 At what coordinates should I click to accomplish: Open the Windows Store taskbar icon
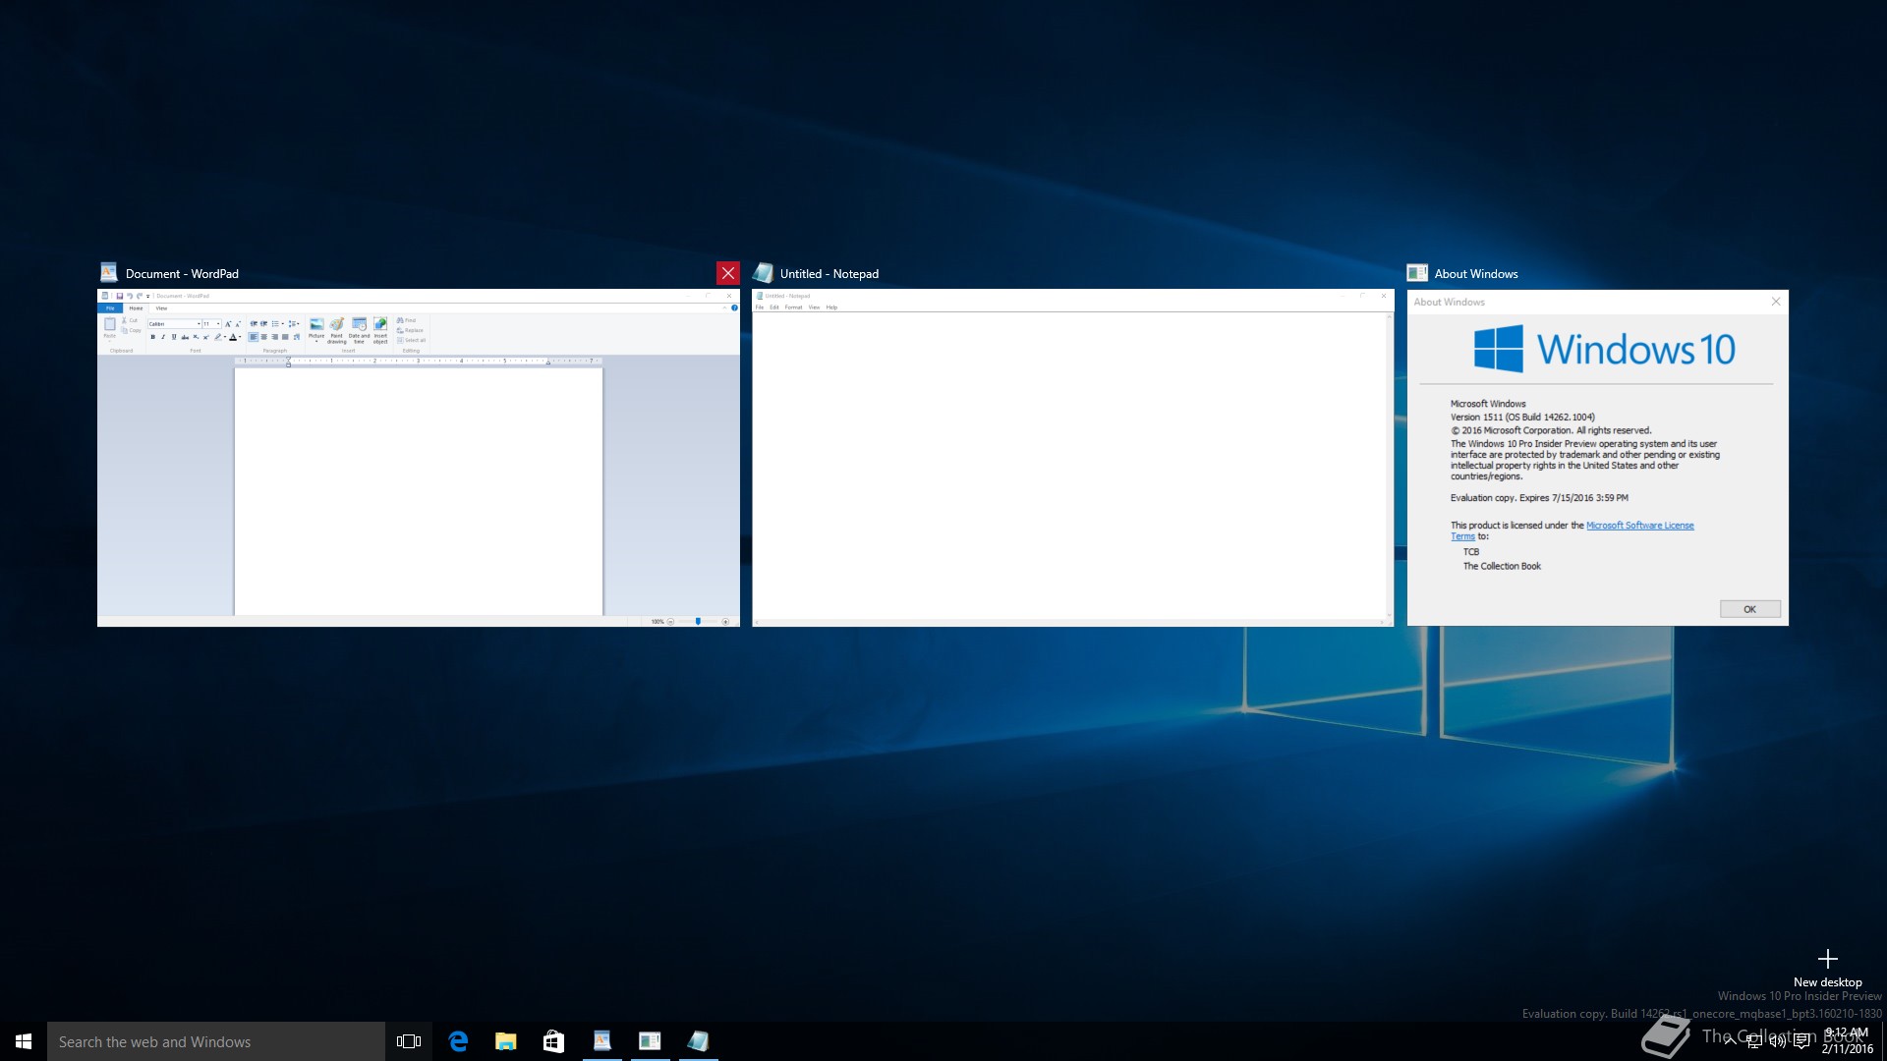tap(553, 1041)
